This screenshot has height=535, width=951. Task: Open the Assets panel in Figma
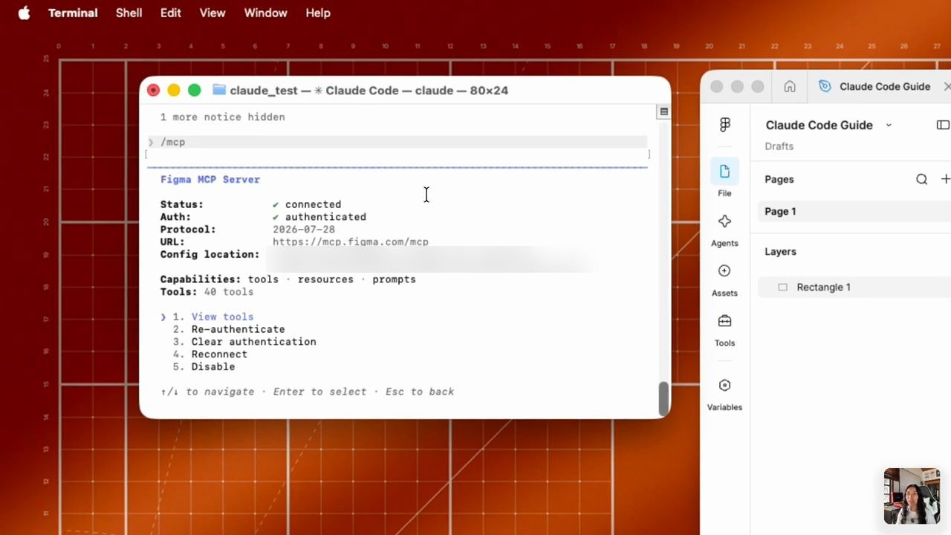point(724,280)
